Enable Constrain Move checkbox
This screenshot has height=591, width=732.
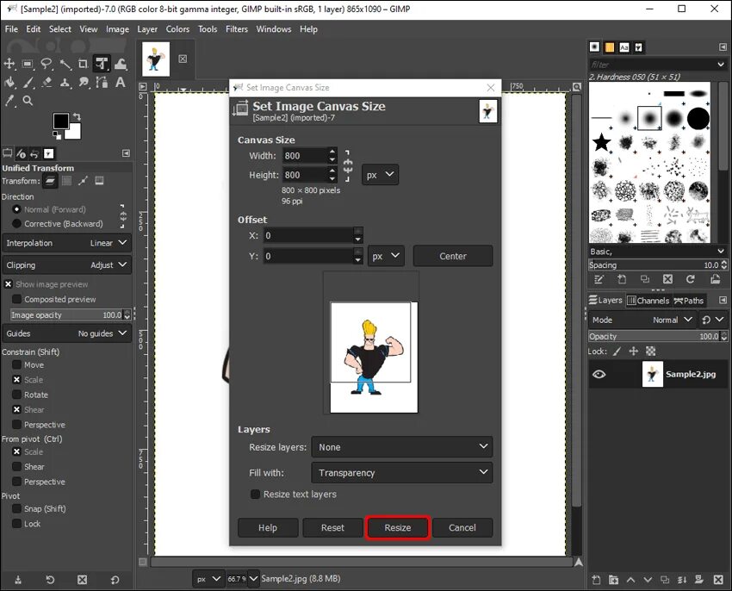coord(17,365)
